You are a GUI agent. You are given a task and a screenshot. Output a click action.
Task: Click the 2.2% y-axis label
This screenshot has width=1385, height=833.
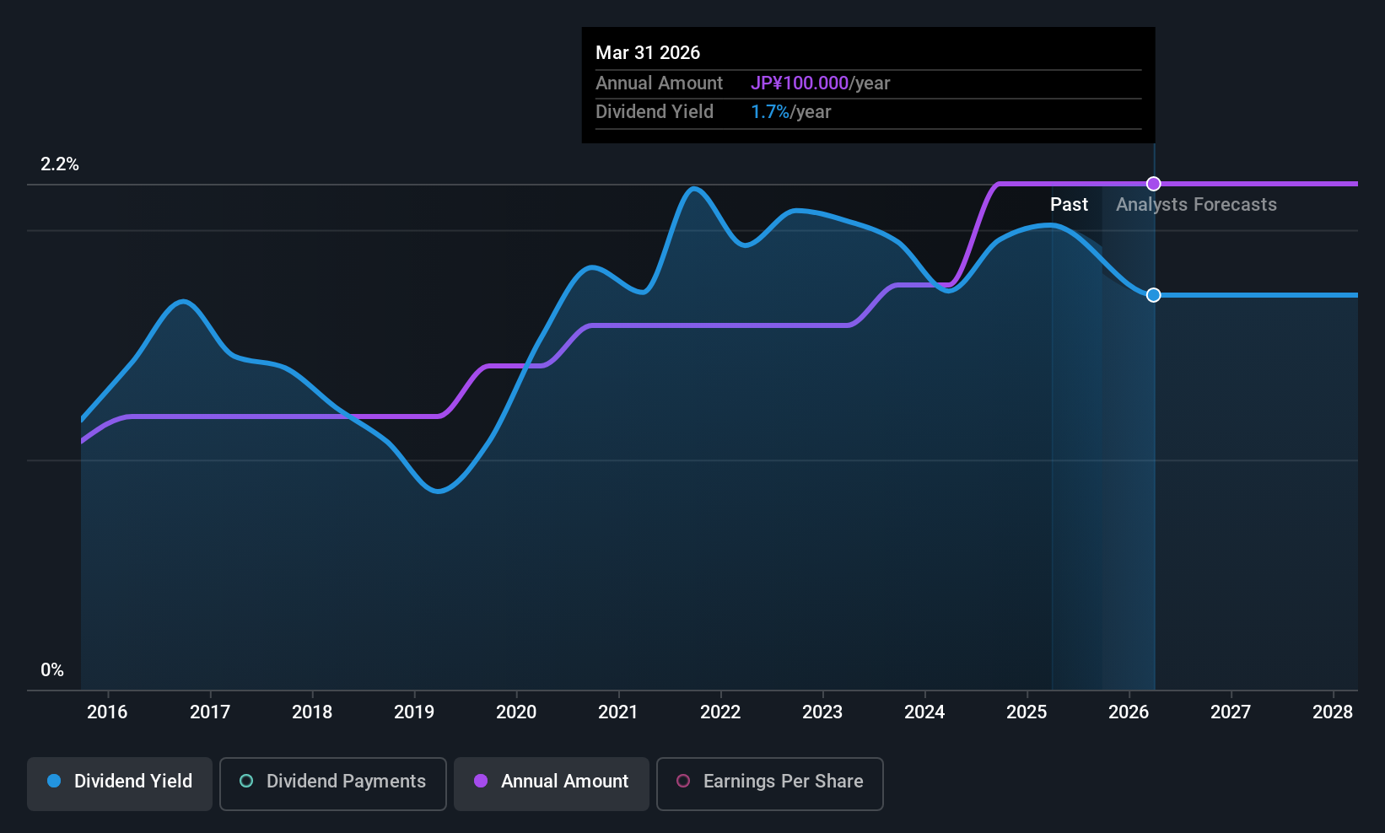(x=60, y=164)
